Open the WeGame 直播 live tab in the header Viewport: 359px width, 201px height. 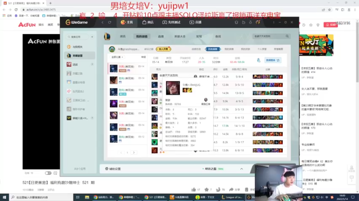(x=195, y=22)
